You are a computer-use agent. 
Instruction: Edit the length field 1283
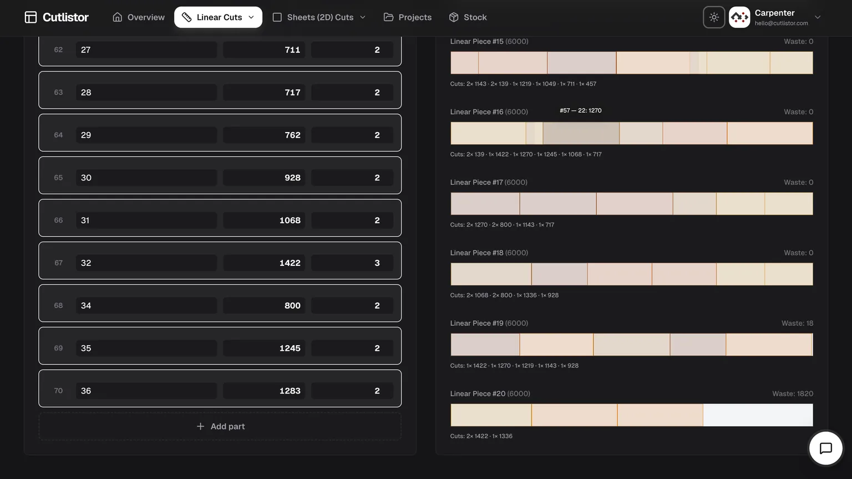(x=264, y=391)
